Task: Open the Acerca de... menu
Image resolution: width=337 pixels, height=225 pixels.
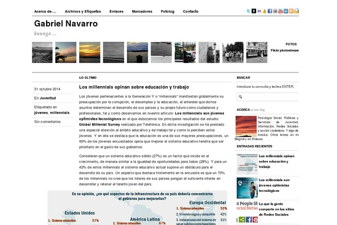Action: [x=45, y=11]
